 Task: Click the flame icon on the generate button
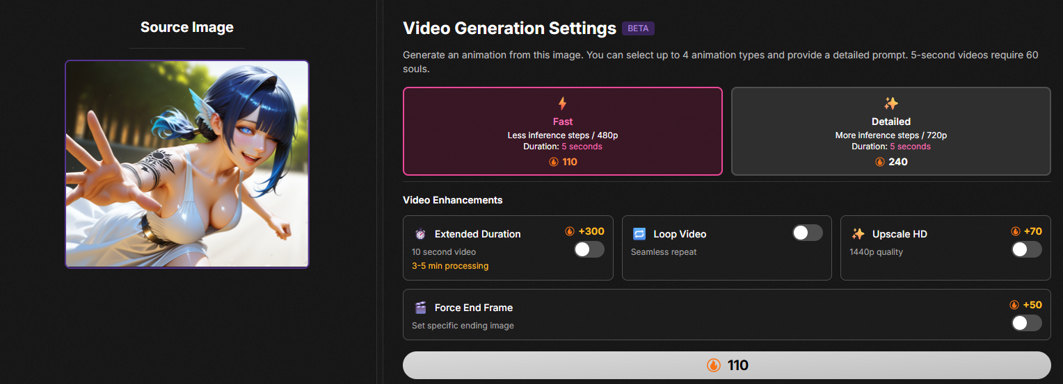(713, 365)
